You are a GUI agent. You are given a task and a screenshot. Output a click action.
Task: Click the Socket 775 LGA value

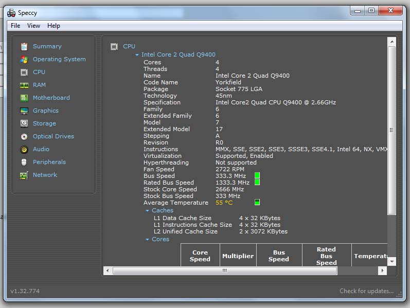tap(239, 89)
